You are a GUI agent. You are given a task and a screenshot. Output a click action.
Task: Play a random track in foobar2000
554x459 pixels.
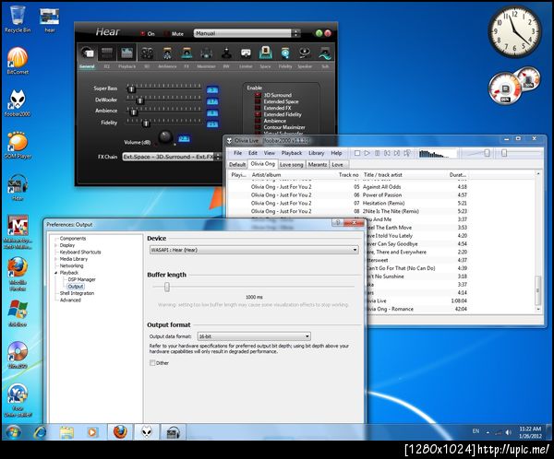pyautogui.click(x=407, y=153)
